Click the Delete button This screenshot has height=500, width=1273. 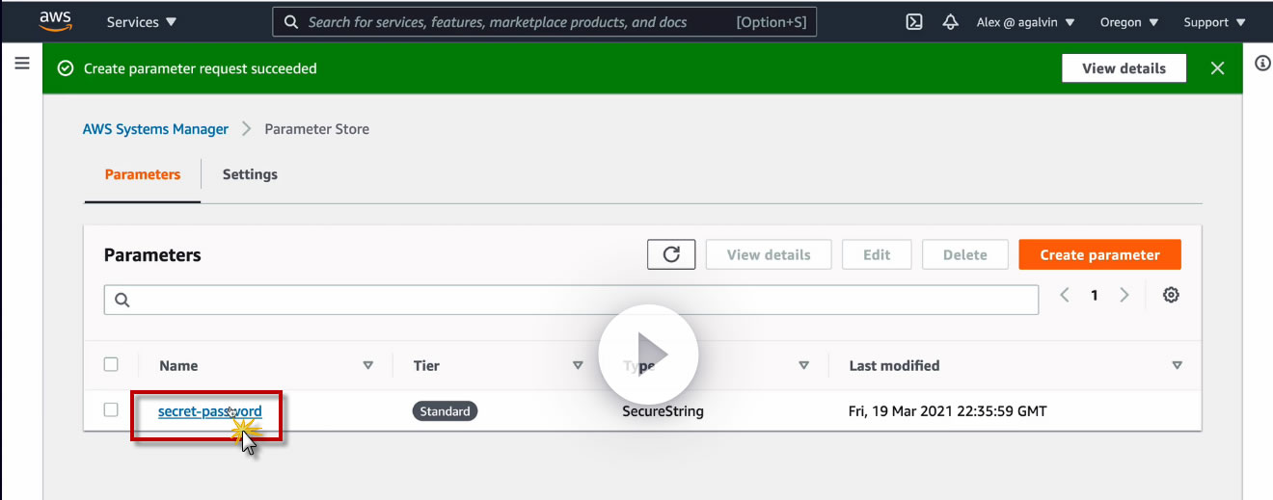pyautogui.click(x=964, y=254)
